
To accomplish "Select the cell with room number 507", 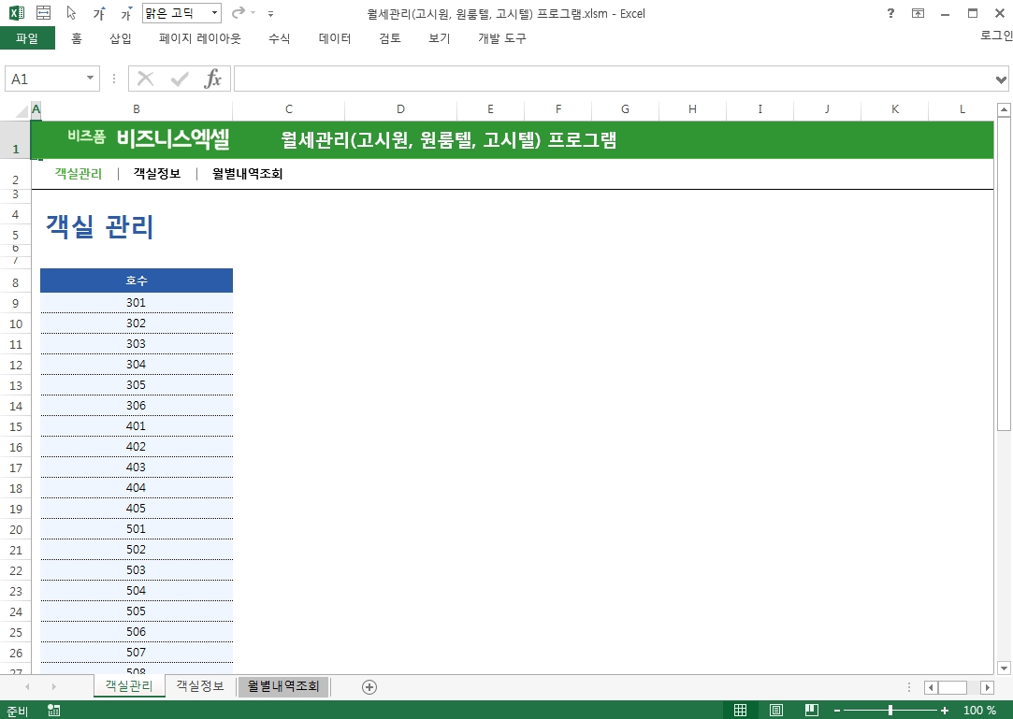I will [x=137, y=652].
